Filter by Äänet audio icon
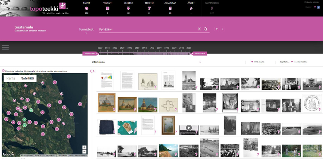Image resolution: width=323 pixels, height=159 pixels. [191, 8]
